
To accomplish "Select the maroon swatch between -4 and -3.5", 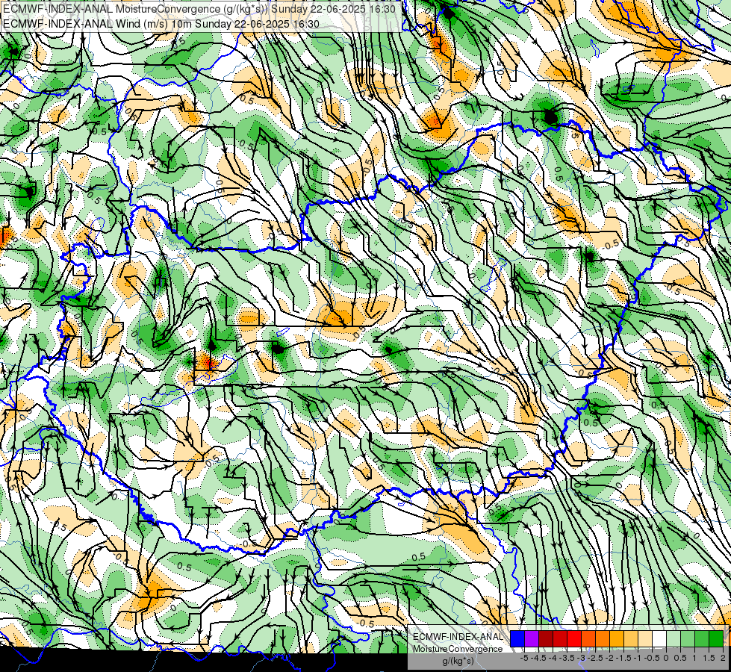I will click(546, 638).
